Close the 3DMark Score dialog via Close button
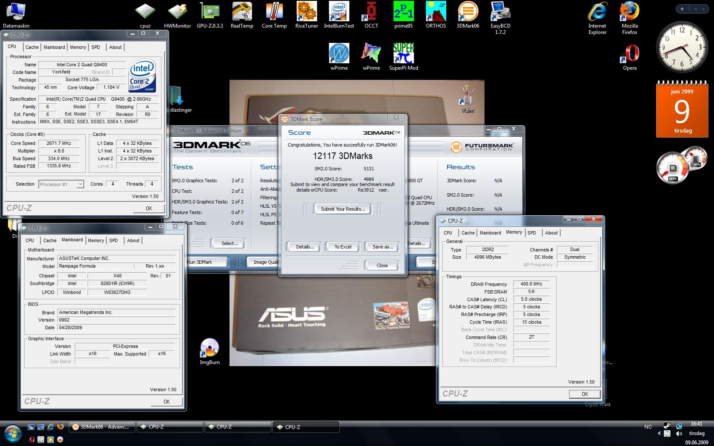This screenshot has width=714, height=446. (x=382, y=265)
